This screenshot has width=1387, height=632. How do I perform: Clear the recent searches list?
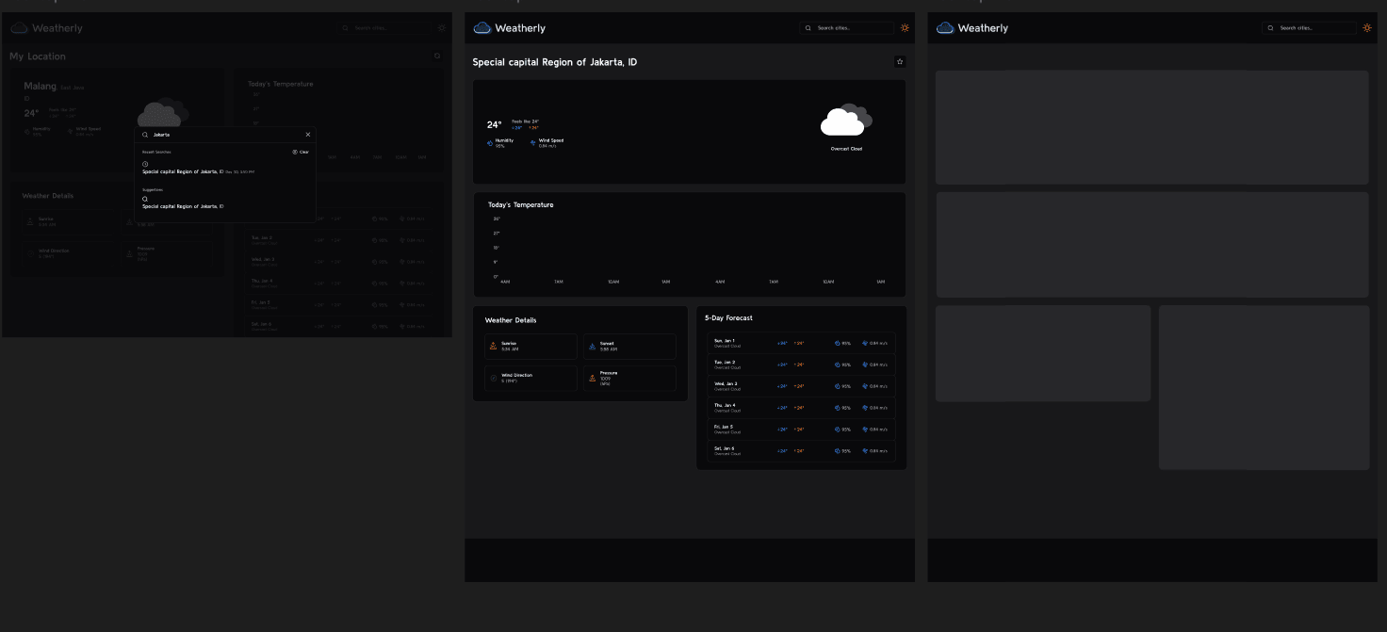click(300, 152)
